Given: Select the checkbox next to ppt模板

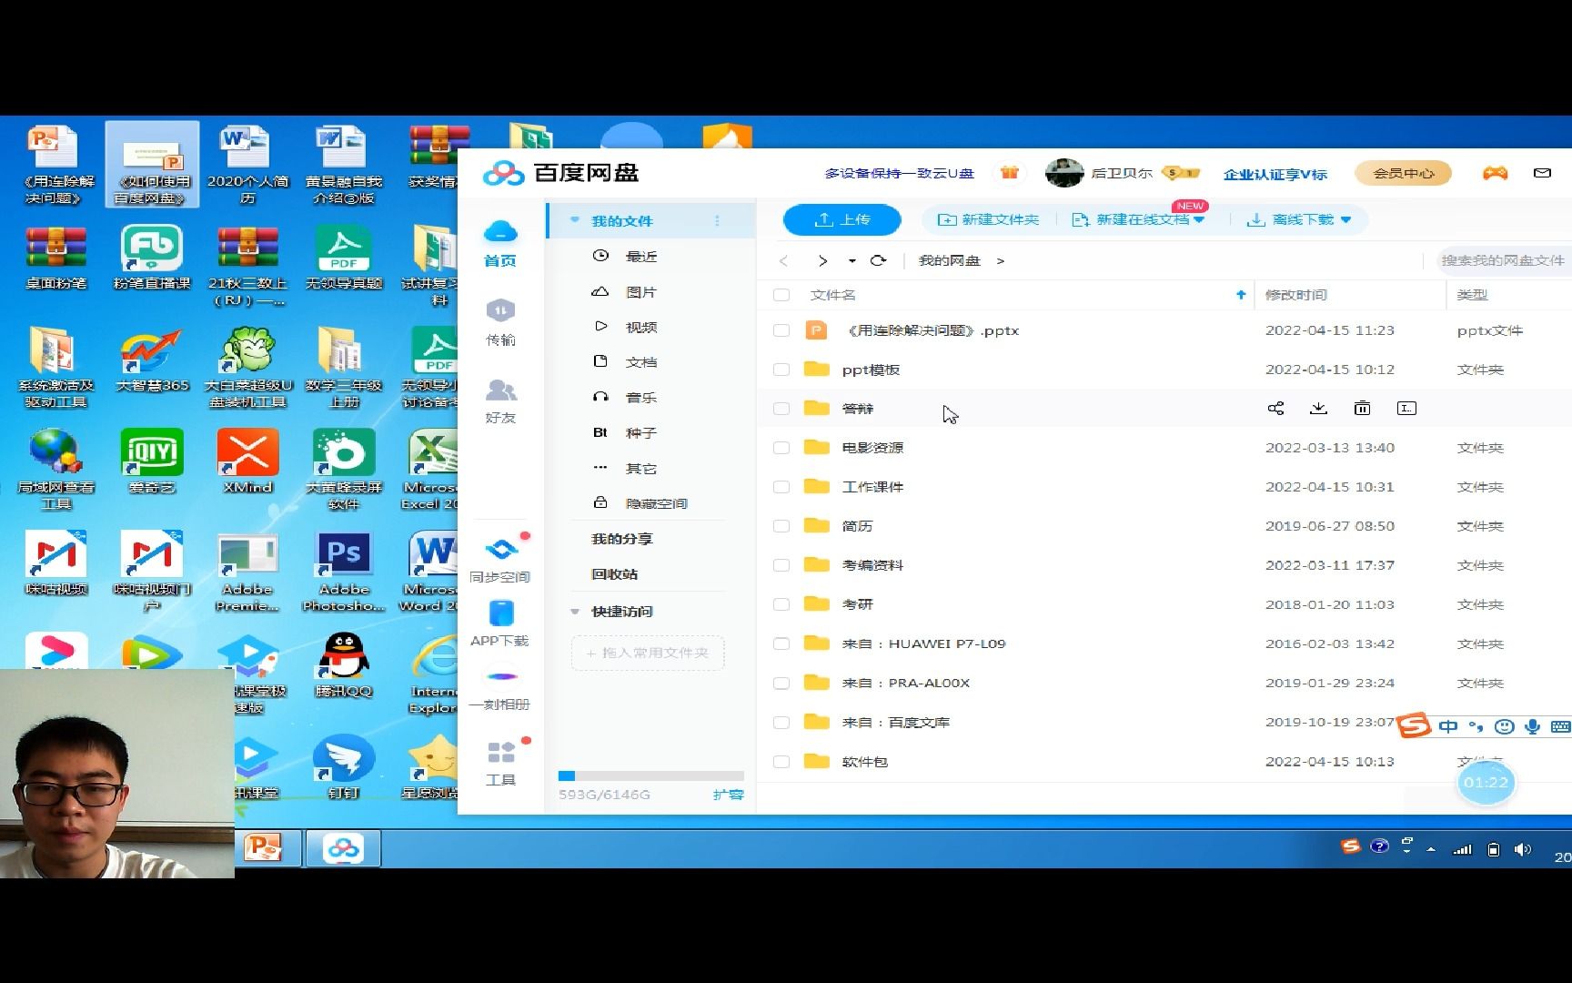Looking at the screenshot, I should (x=781, y=369).
